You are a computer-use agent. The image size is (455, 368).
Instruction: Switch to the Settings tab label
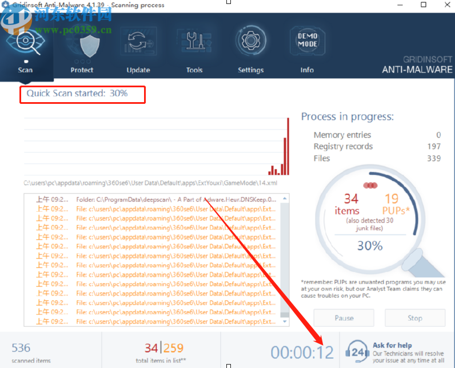point(251,70)
